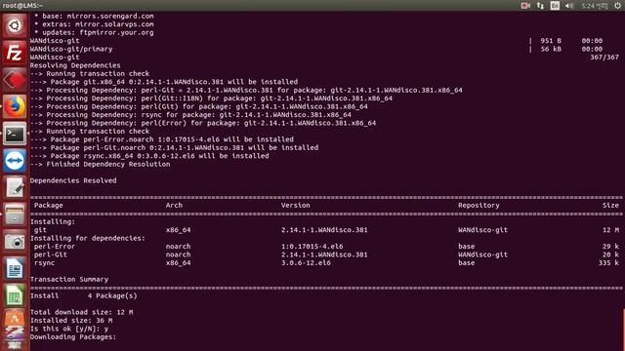Viewport: 625px width, 351px height.
Task: Click the '951 B' download size
Action: point(551,41)
